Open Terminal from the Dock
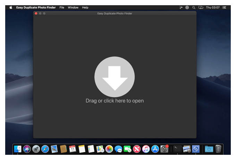 click(177, 149)
